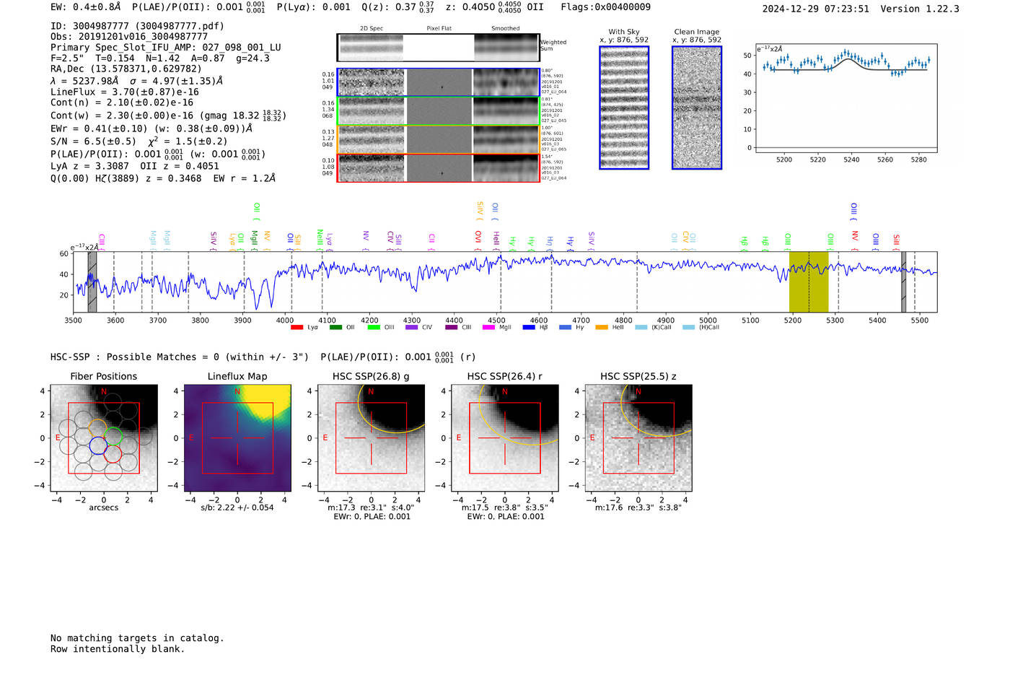Click the S/N = 6.5(±0.5) line
This screenshot has width=1010, height=688.
pyautogui.click(x=139, y=141)
